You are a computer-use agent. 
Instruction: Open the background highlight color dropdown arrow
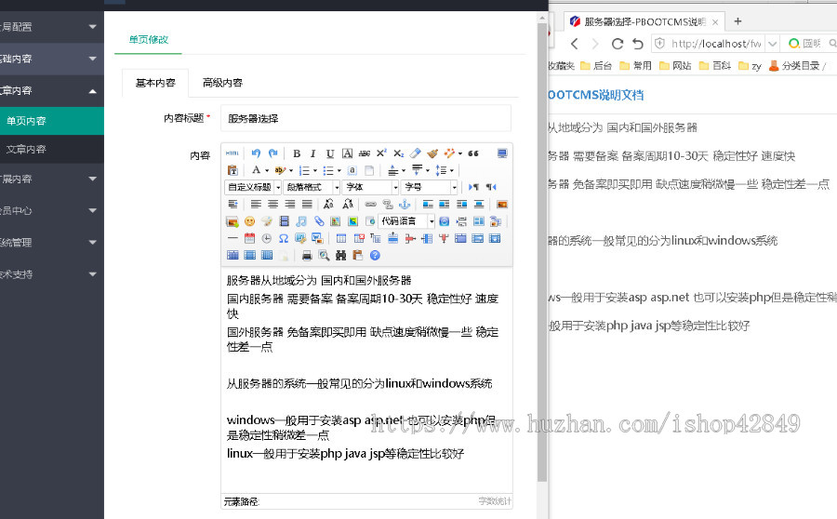(291, 170)
